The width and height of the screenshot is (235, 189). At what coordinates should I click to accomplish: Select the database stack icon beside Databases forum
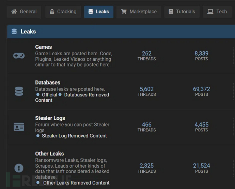[19, 91]
